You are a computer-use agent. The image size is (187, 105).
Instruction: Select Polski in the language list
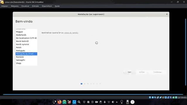click(x=26, y=48)
